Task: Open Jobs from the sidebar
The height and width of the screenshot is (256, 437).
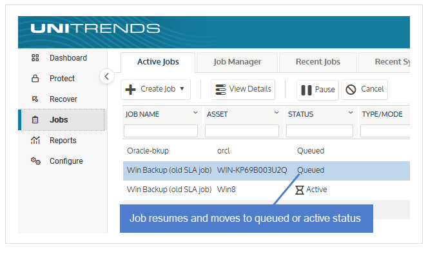Action: (63, 120)
